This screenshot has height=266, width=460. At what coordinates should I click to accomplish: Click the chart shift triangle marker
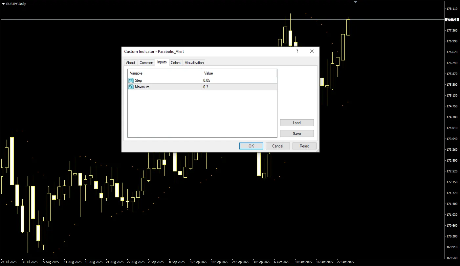tap(355, 2)
